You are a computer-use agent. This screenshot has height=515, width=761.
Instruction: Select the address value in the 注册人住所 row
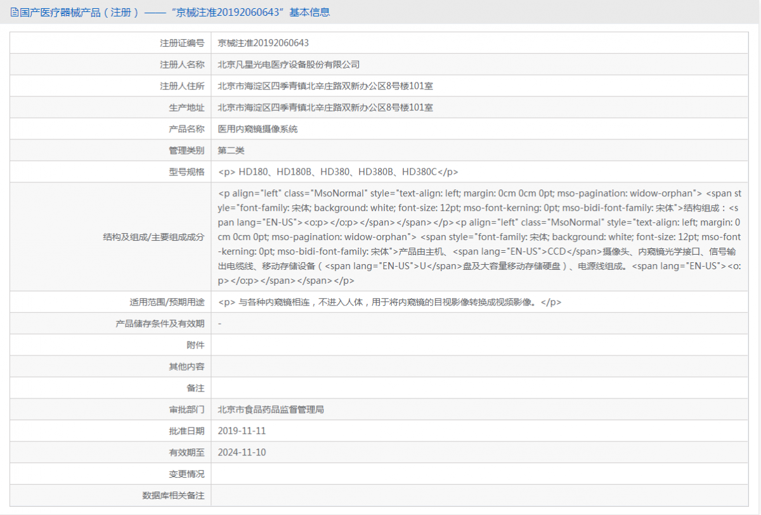pyautogui.click(x=325, y=86)
